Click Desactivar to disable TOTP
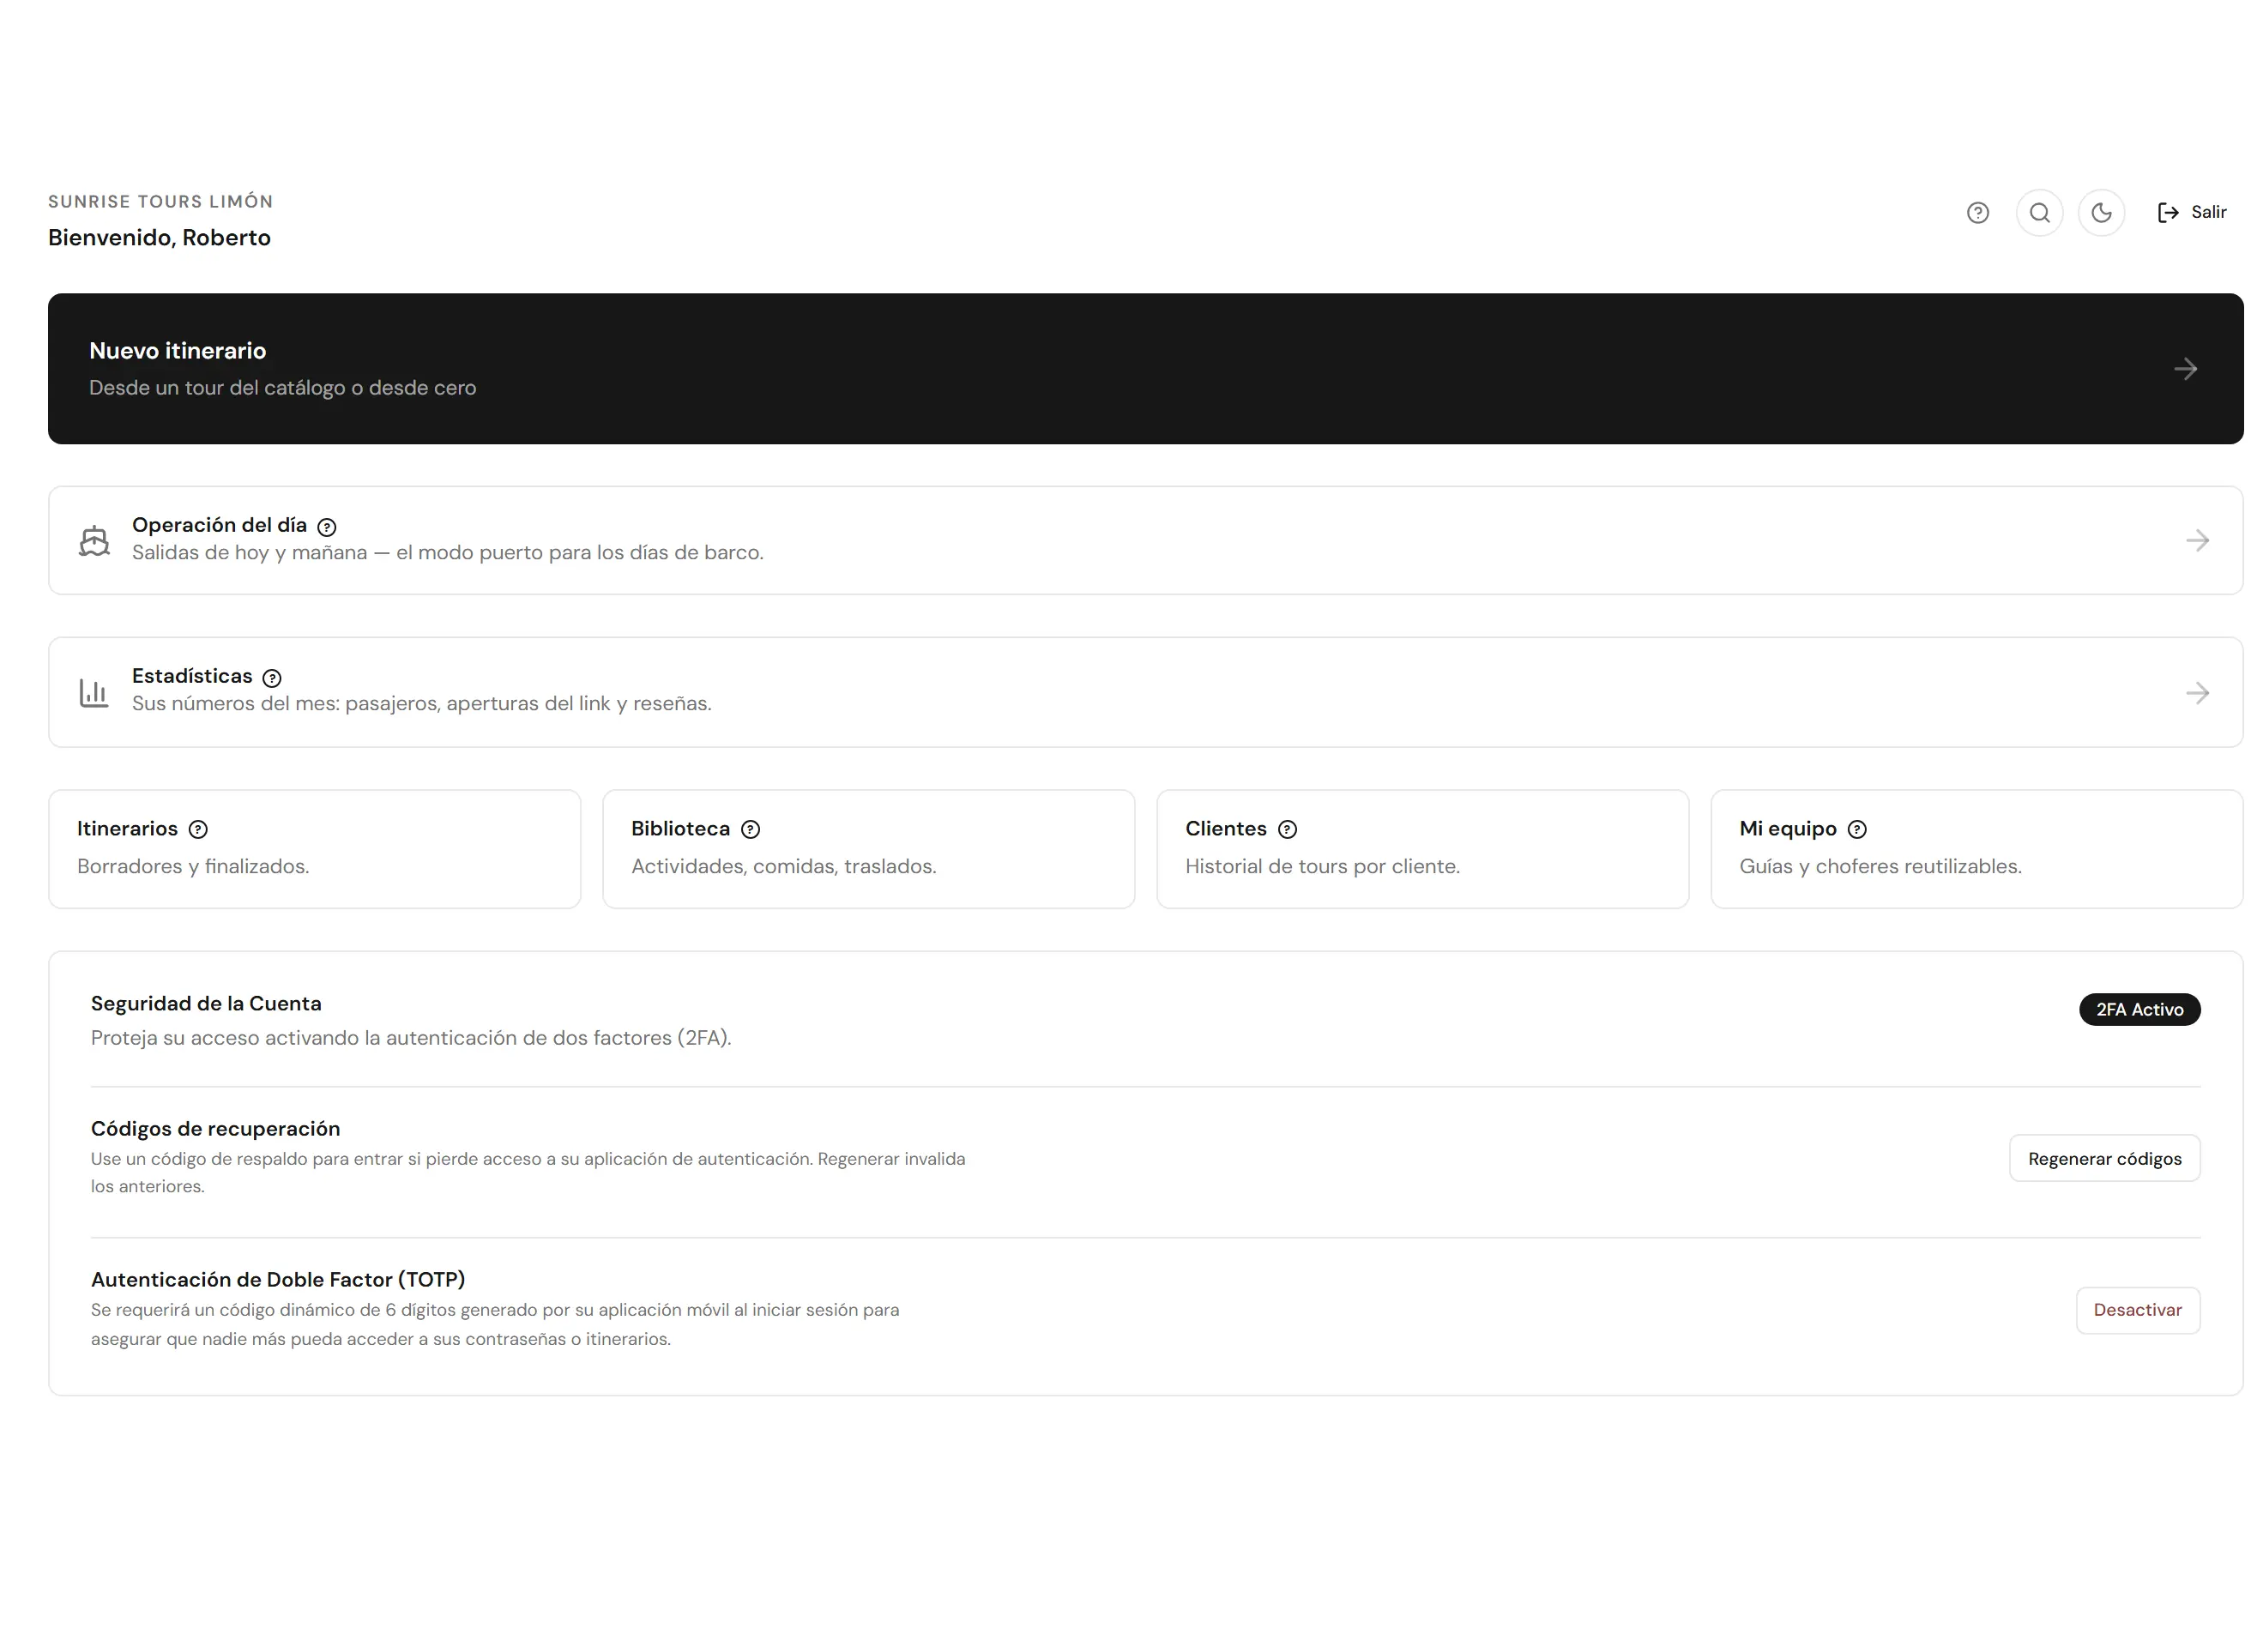Screen dimensions: 2263x1652 tap(2137, 1310)
